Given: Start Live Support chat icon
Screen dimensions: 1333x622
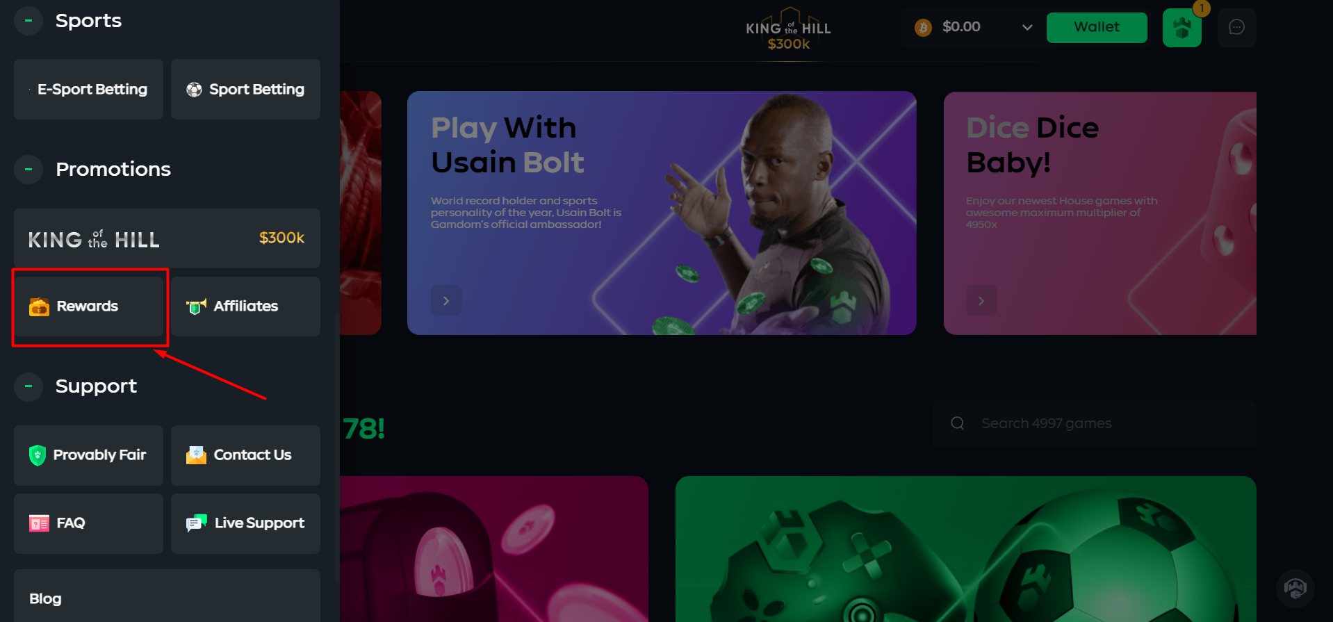Looking at the screenshot, I should pyautogui.click(x=197, y=523).
